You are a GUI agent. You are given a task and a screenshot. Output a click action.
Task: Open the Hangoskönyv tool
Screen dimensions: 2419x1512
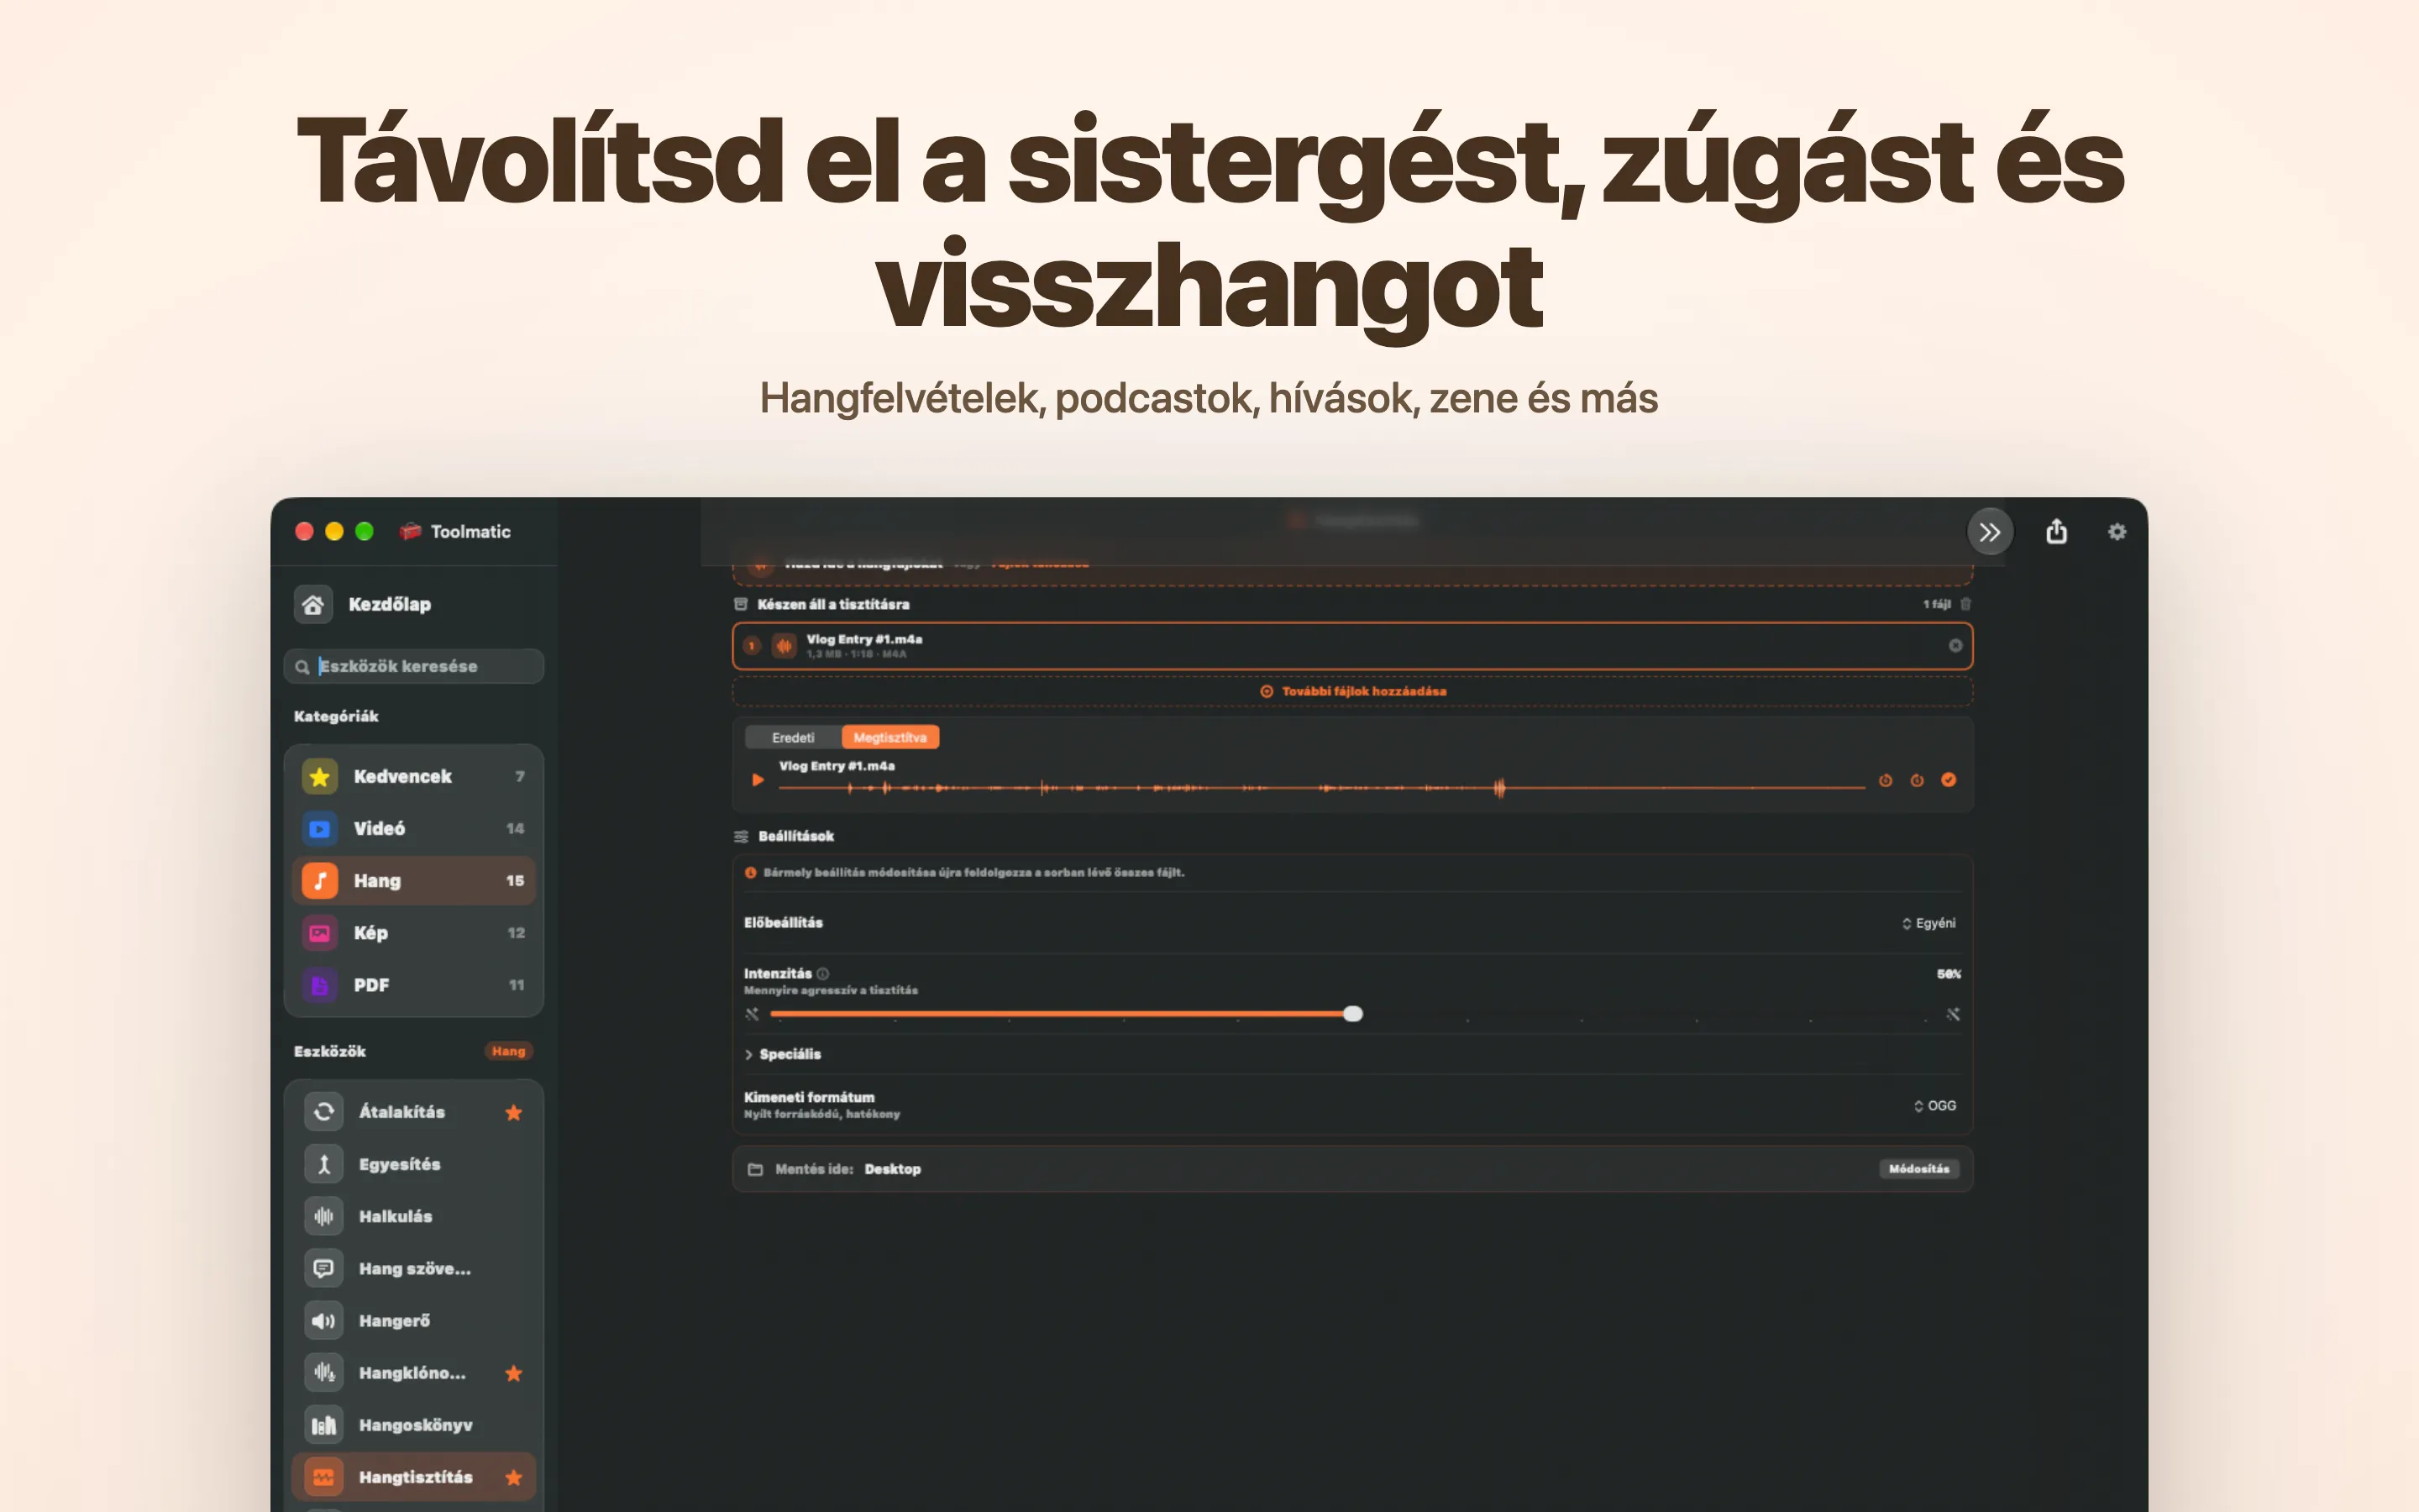[x=414, y=1425]
